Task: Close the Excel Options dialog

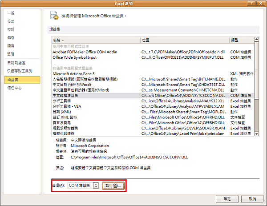Action: click(x=261, y=4)
